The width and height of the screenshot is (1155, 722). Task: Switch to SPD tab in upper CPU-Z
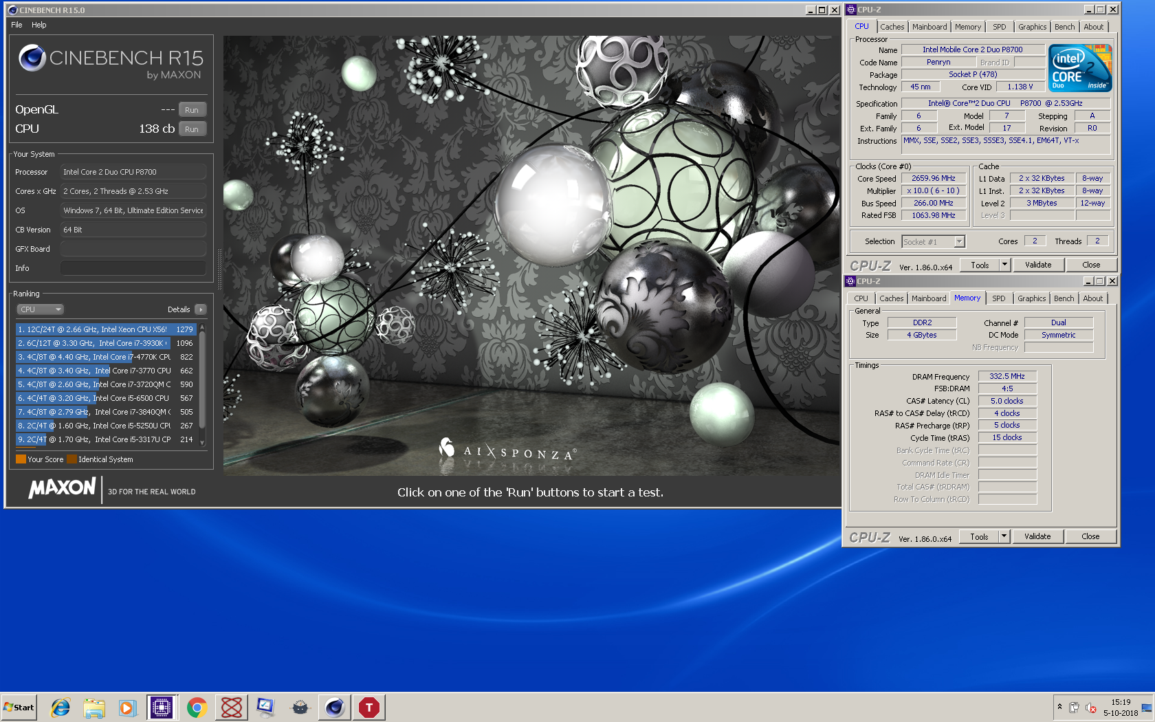(1000, 27)
